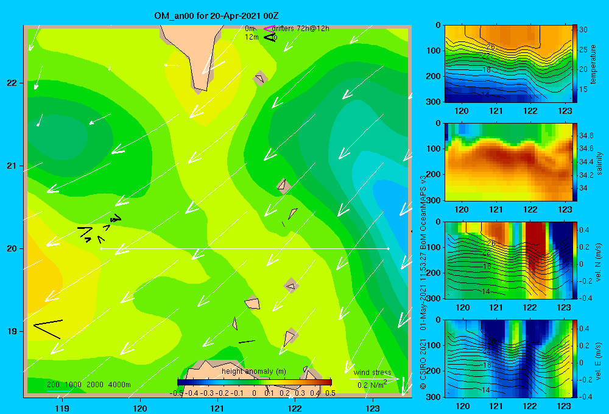Click contour label 26 in temperature panel
609x414 pixels.
(x=491, y=47)
